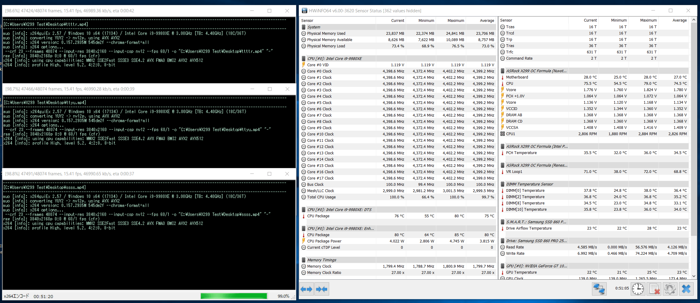
Task: Collapse the DIMM Temperature Sensor group
Action: pos(530,184)
